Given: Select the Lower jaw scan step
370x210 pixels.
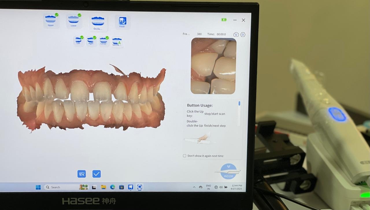Looking at the screenshot, I should 74,21.
